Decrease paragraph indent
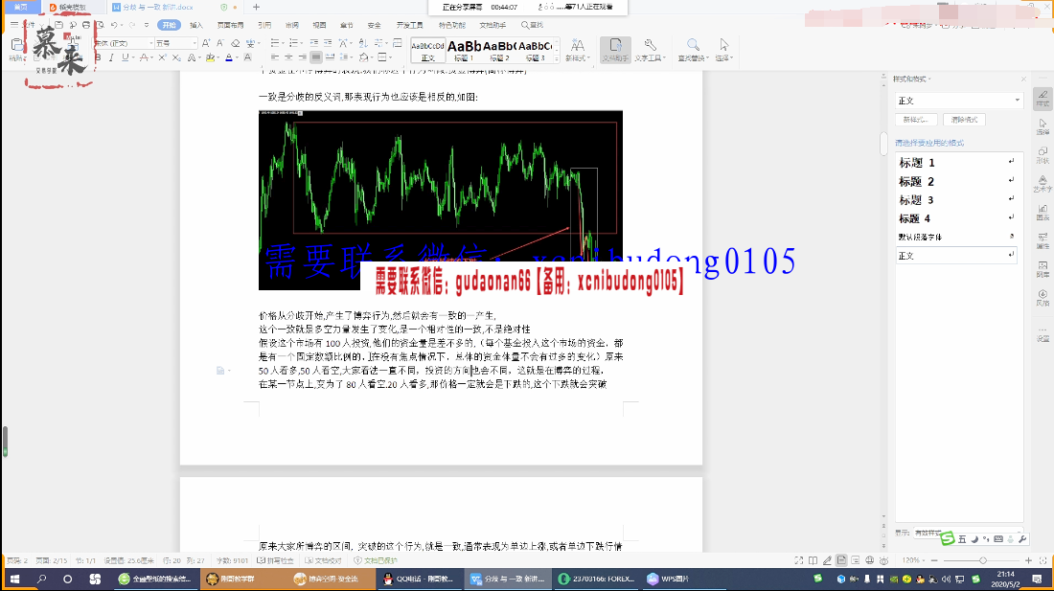This screenshot has width=1054, height=591. point(315,43)
